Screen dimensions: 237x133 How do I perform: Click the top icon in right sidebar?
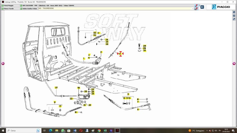(x=234, y=12)
